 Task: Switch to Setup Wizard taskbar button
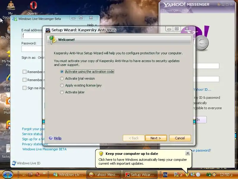[140, 175]
